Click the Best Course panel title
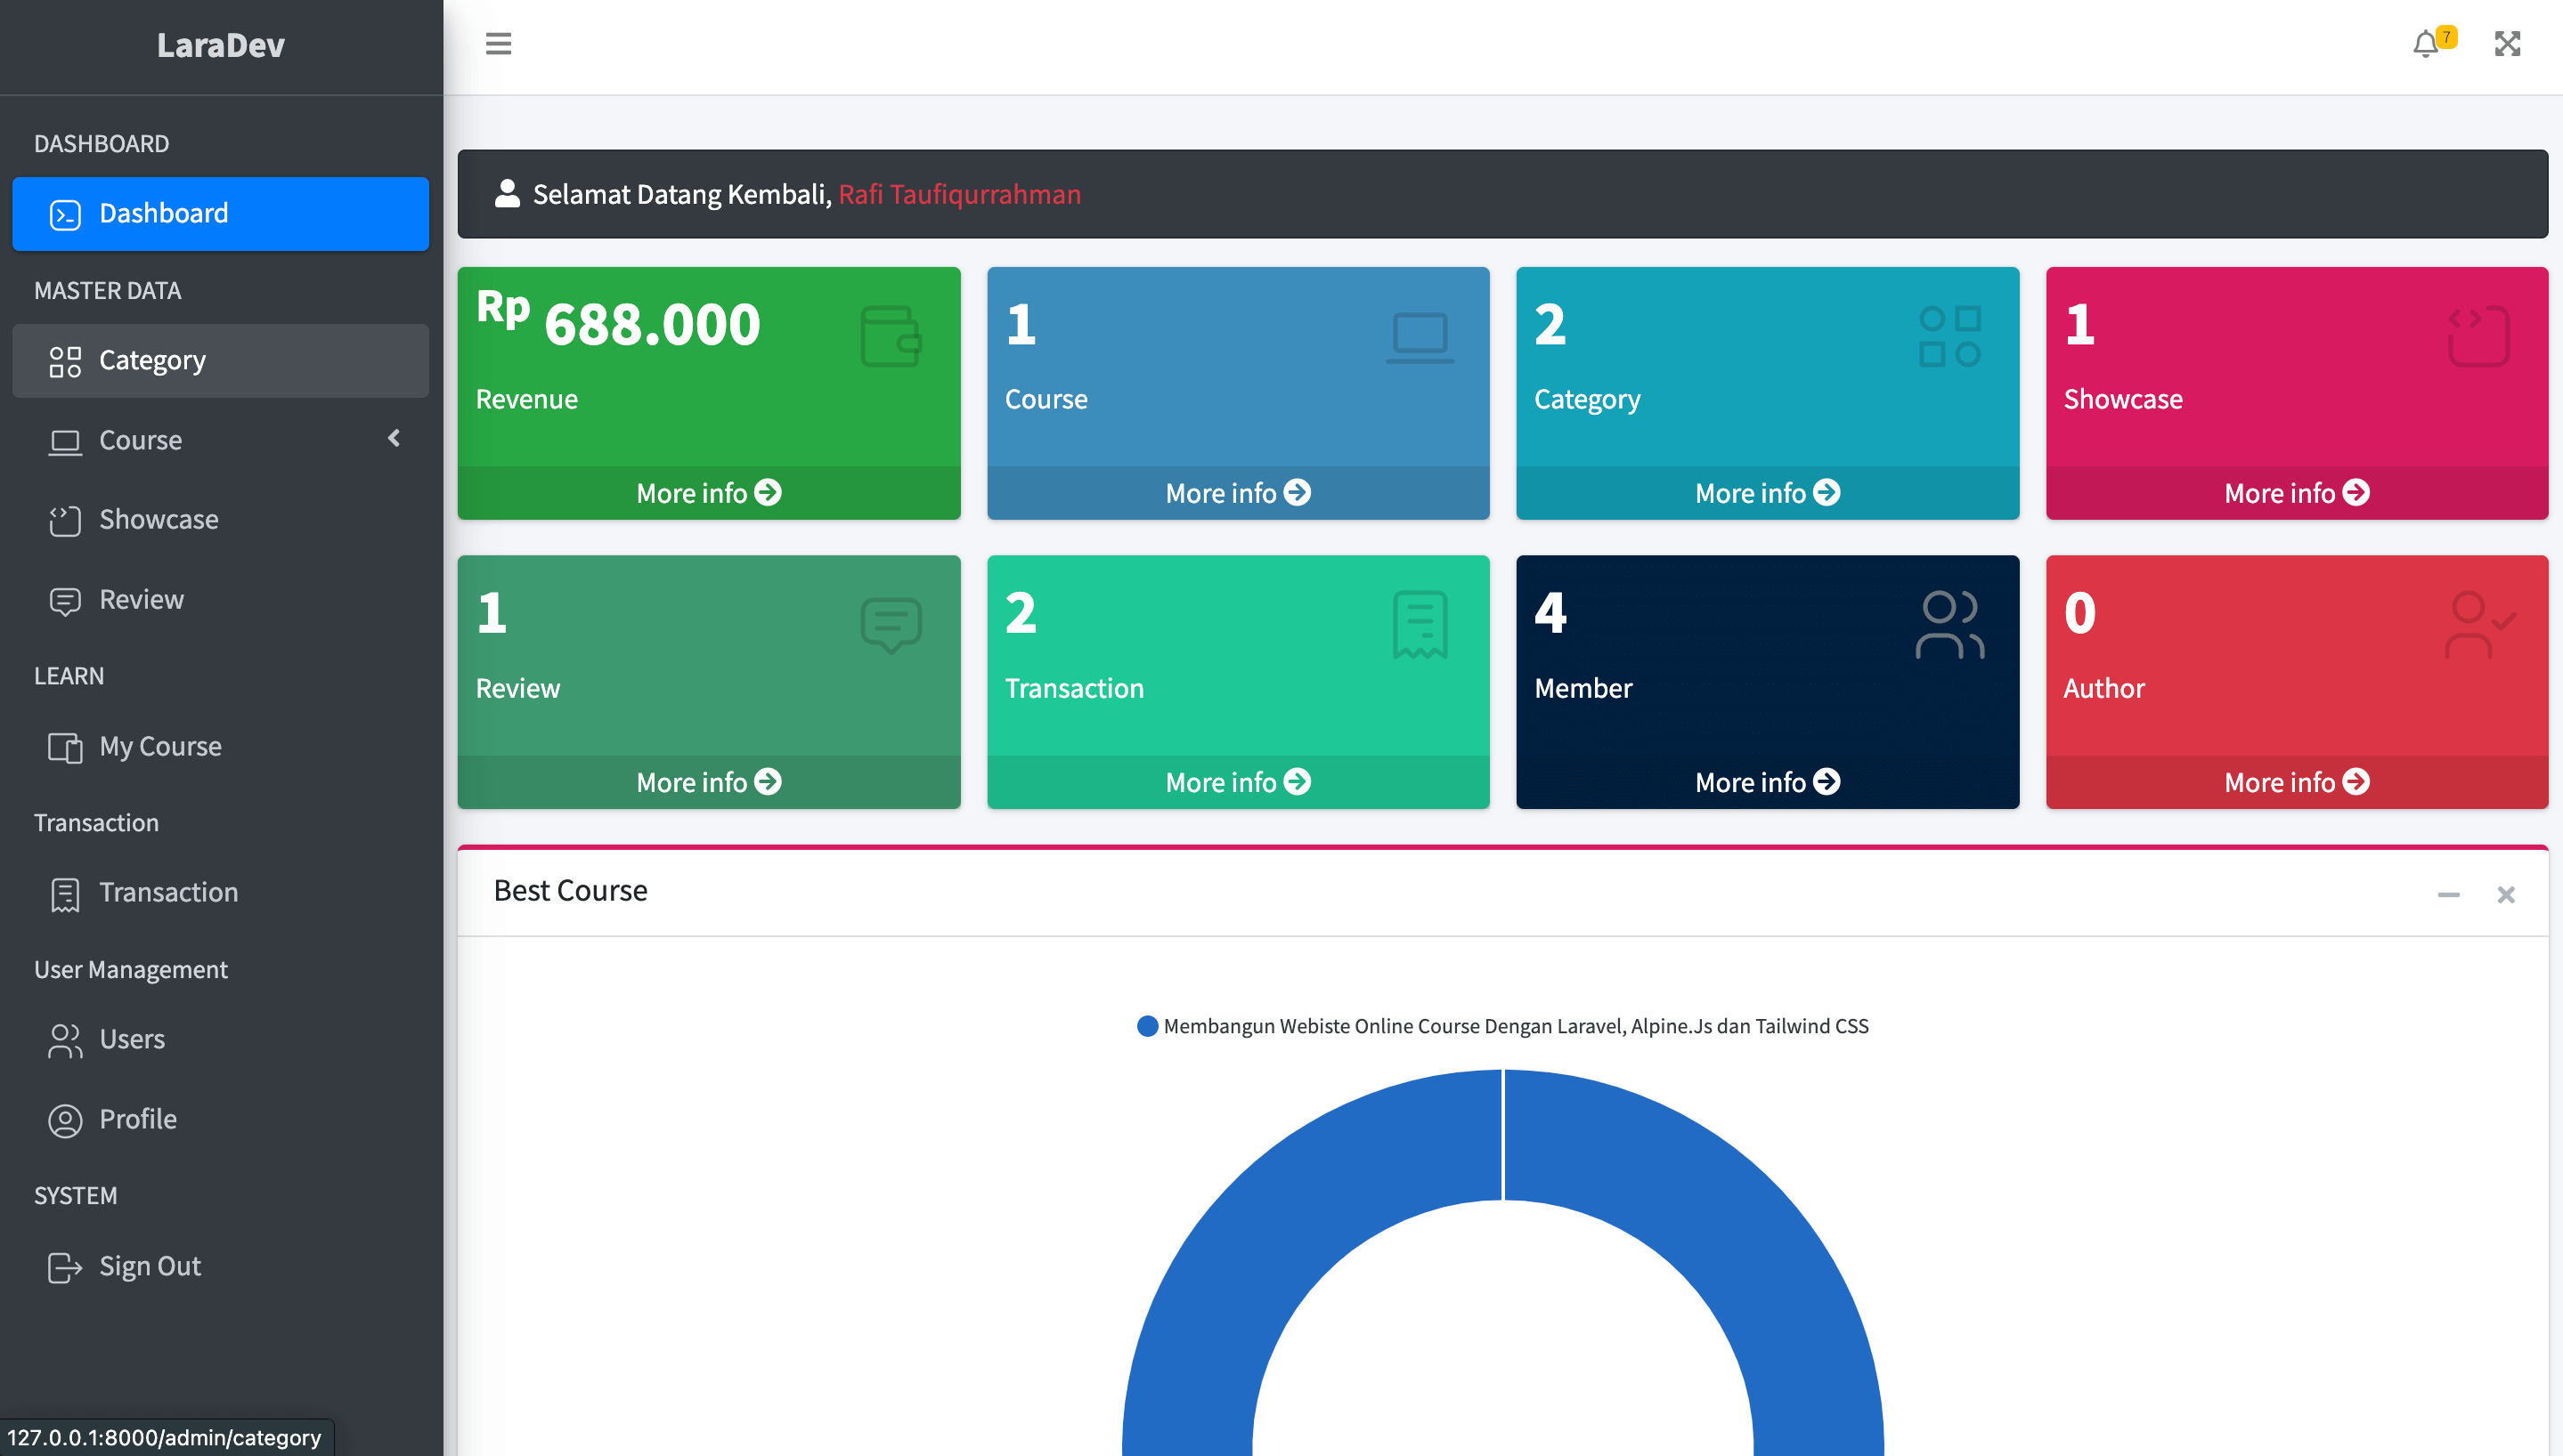Screen dimensions: 2563x1456 point(570,891)
